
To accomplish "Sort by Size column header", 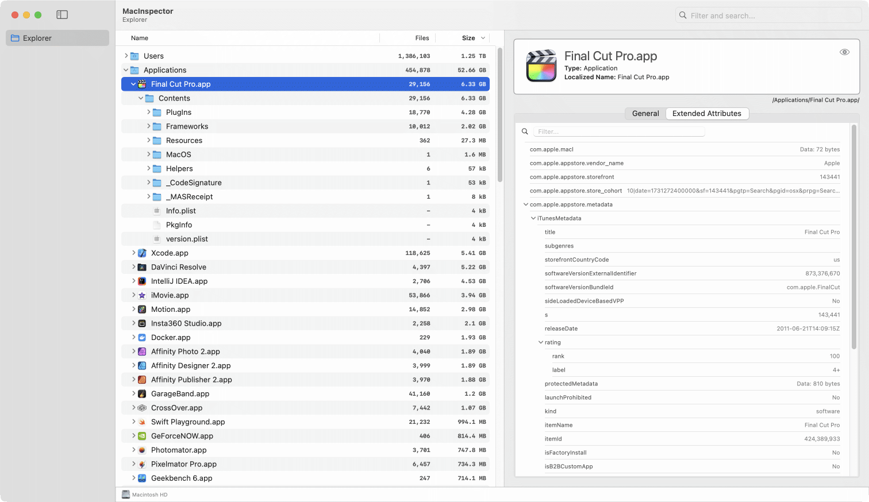I will coord(468,38).
